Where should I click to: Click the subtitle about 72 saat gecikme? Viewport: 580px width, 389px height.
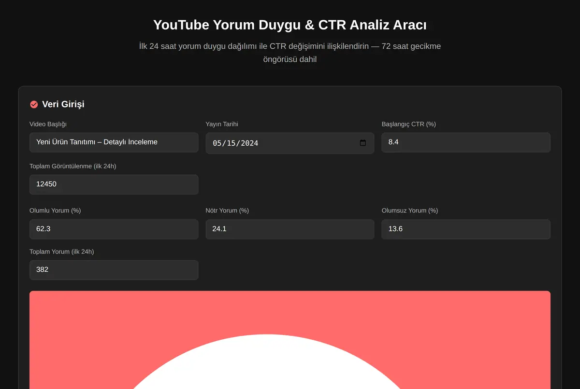[290, 53]
